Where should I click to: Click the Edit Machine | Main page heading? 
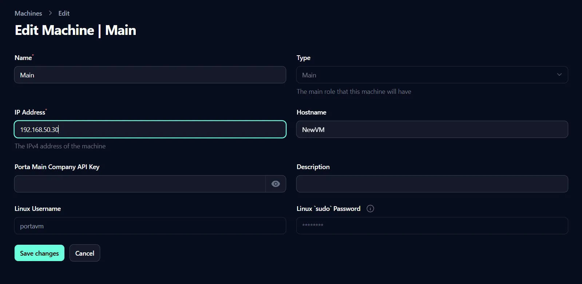(75, 30)
